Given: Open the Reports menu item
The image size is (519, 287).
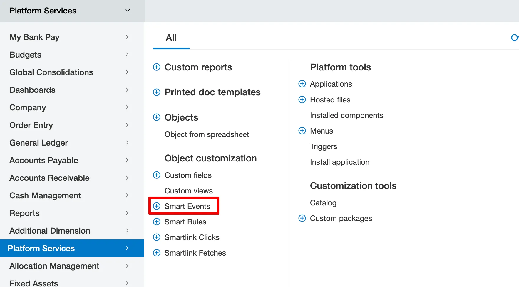Looking at the screenshot, I should click(72, 213).
